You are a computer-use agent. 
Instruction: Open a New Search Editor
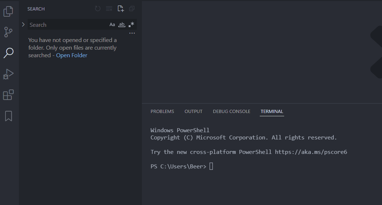coord(120,9)
